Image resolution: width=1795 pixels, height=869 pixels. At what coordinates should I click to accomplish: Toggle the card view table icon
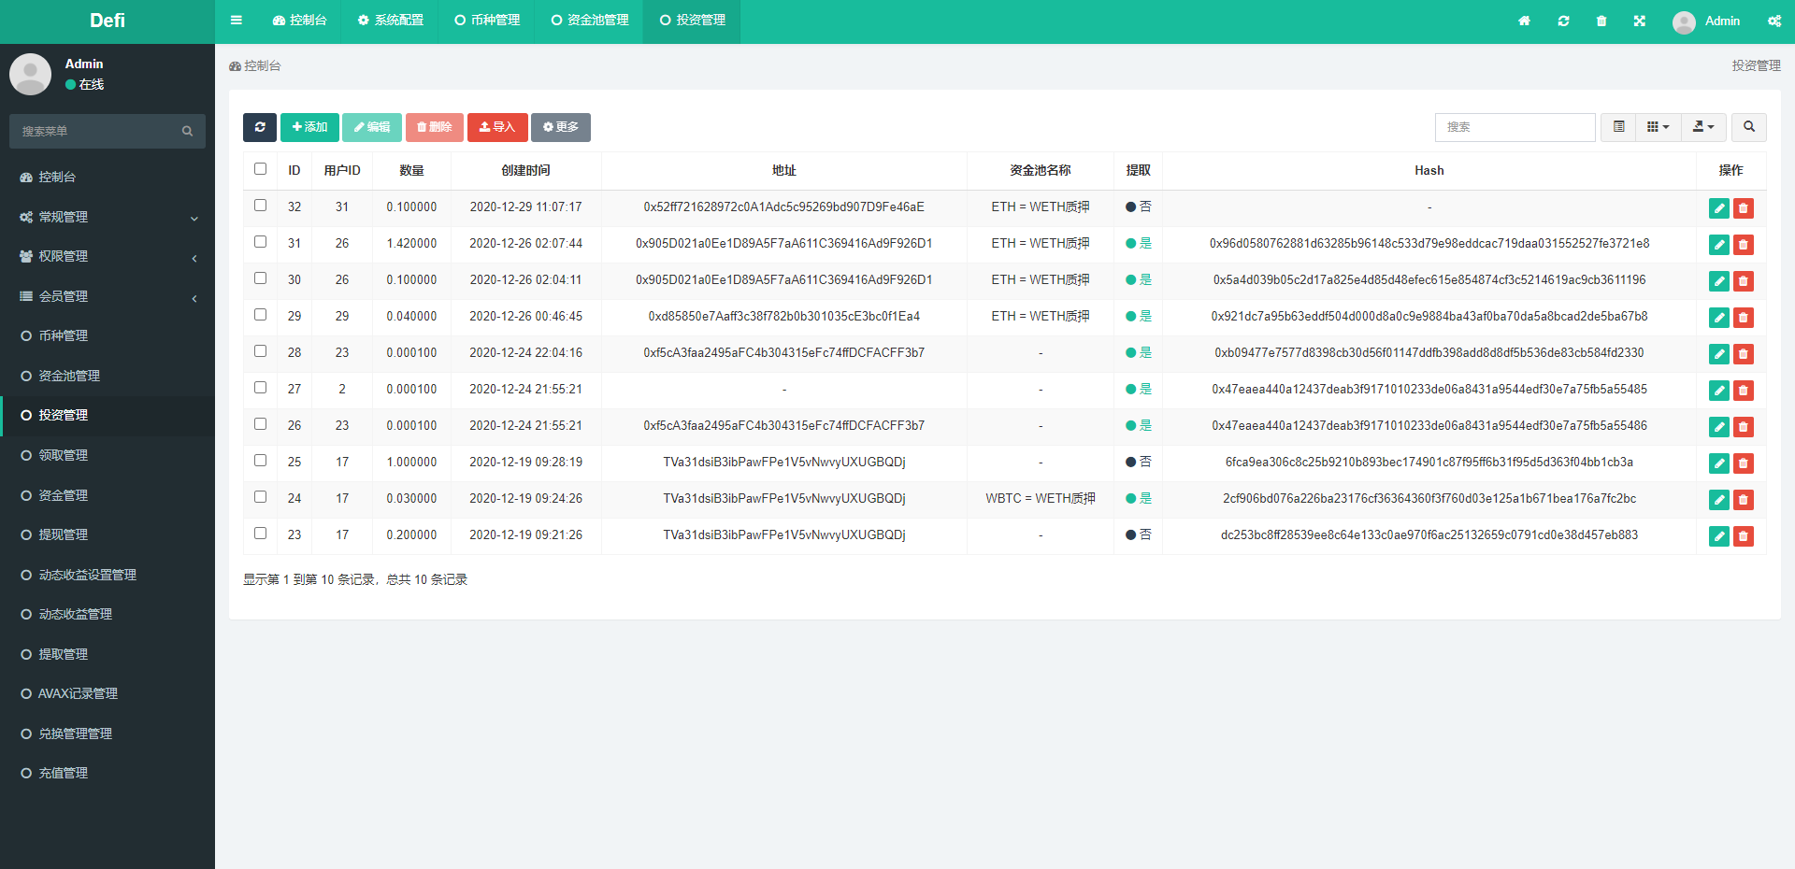click(x=1618, y=127)
